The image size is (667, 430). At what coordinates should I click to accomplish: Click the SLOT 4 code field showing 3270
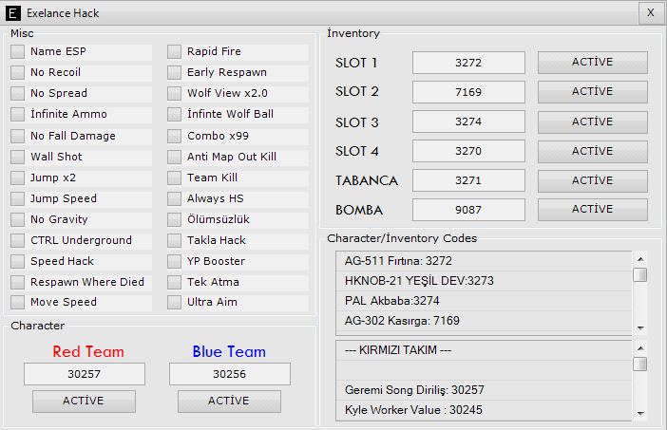tap(468, 151)
